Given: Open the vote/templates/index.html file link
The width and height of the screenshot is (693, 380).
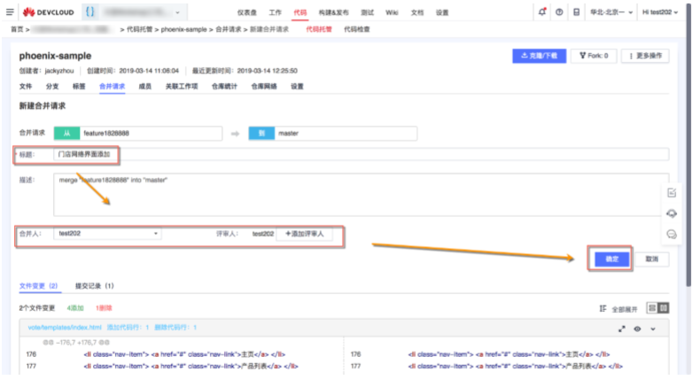Looking at the screenshot, I should [x=65, y=328].
